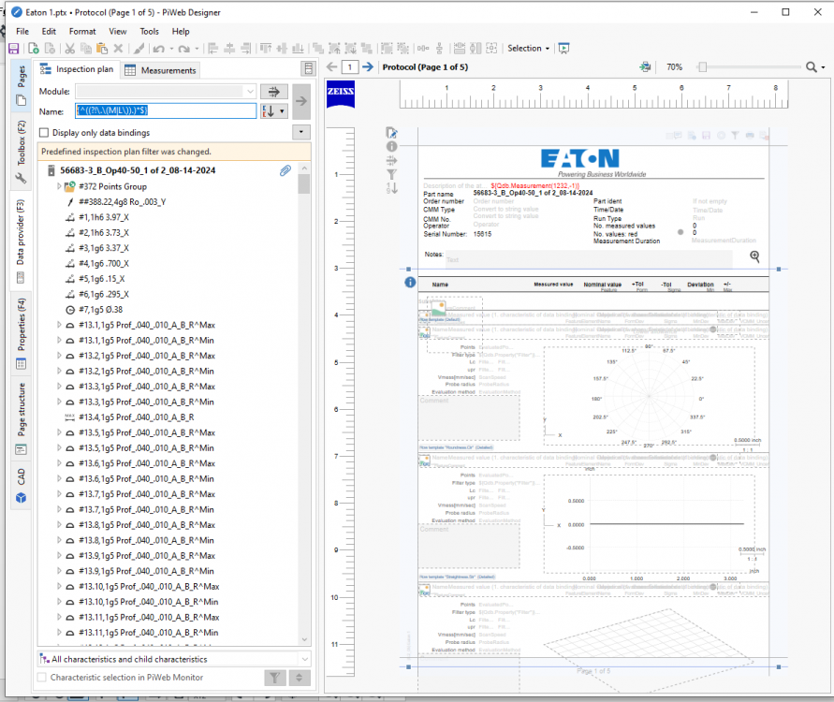
Task: Click the Name filter input field
Action: [164, 110]
